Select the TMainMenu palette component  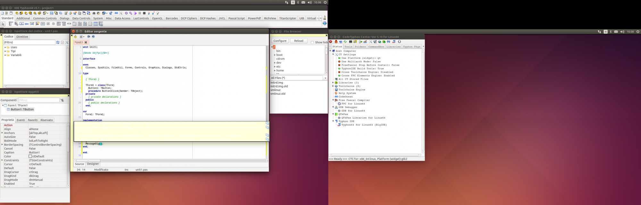[x=11, y=24]
